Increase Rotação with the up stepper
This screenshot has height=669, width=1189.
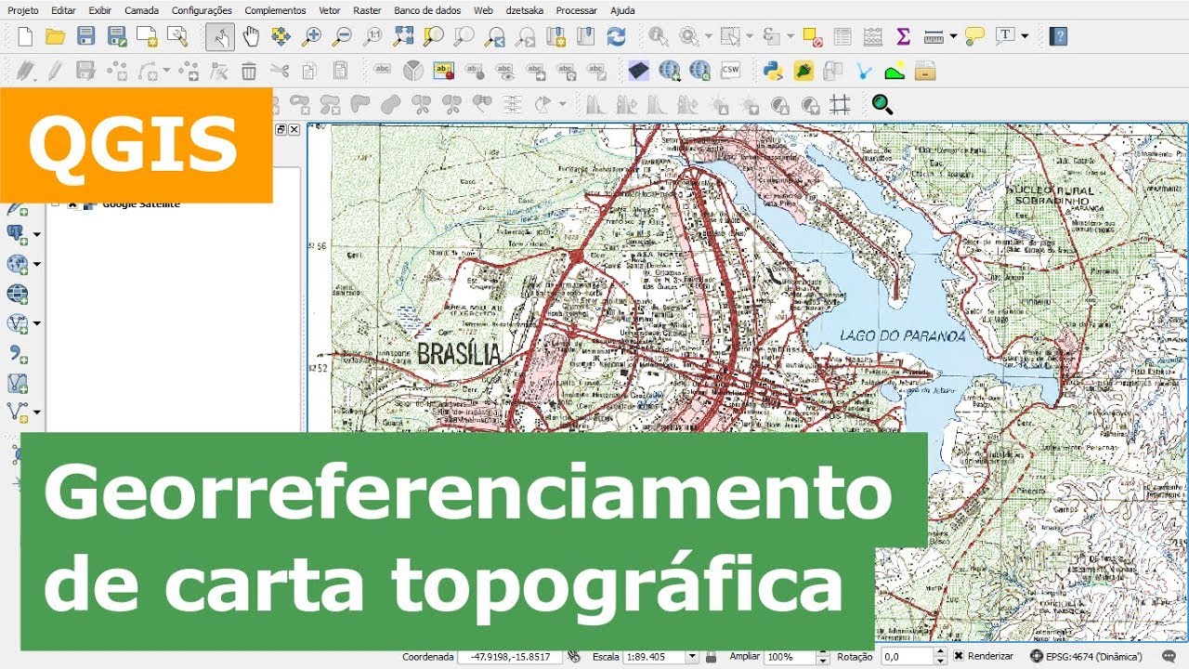tap(941, 653)
